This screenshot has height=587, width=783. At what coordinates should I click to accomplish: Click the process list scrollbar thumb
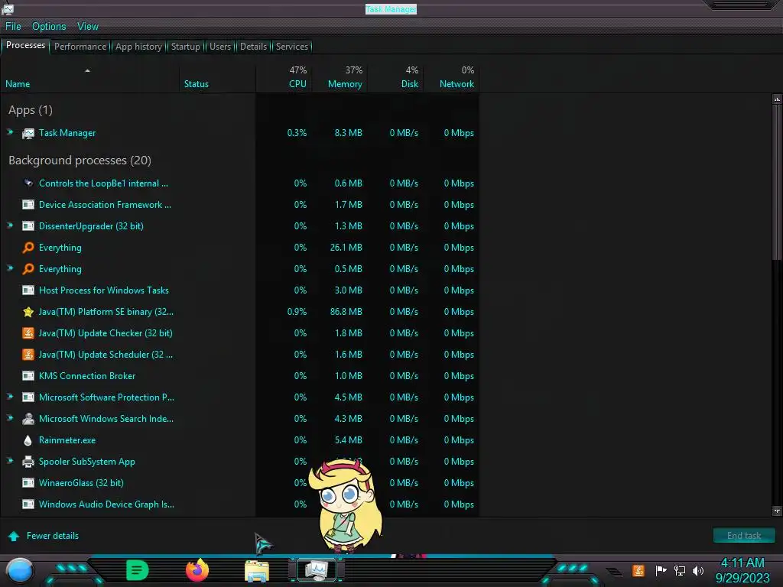click(777, 182)
